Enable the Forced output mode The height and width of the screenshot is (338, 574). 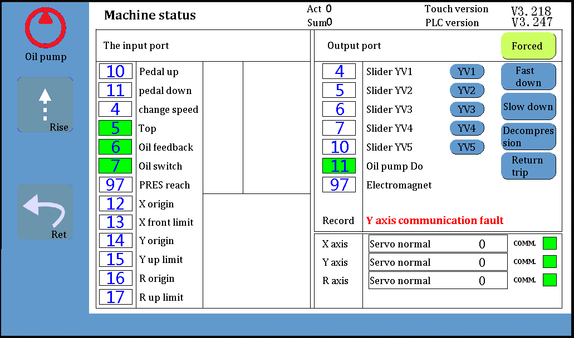[528, 46]
